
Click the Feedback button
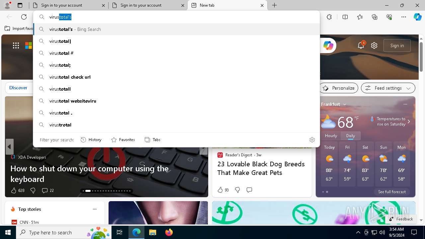point(401,219)
